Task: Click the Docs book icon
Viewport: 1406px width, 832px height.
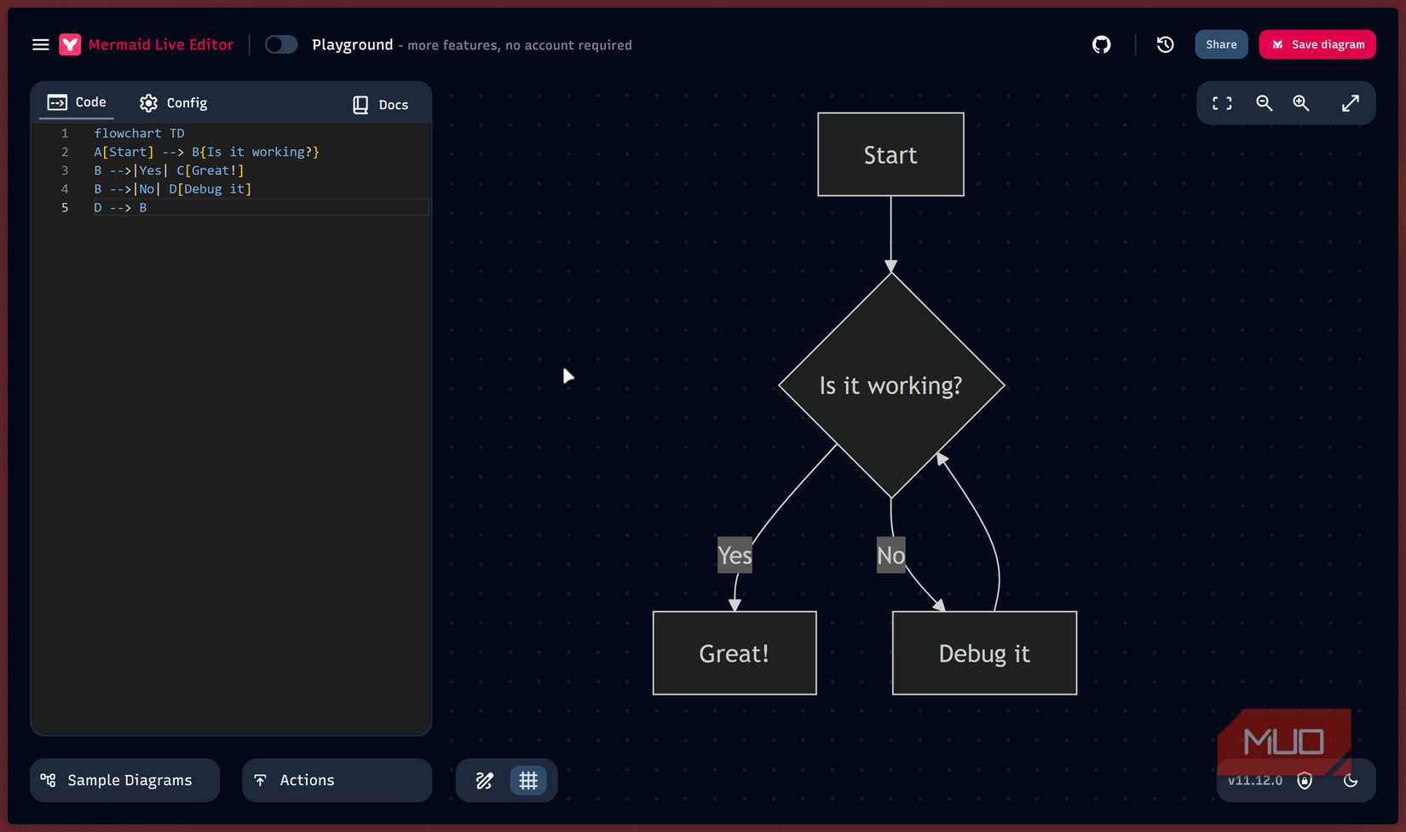Action: point(360,105)
